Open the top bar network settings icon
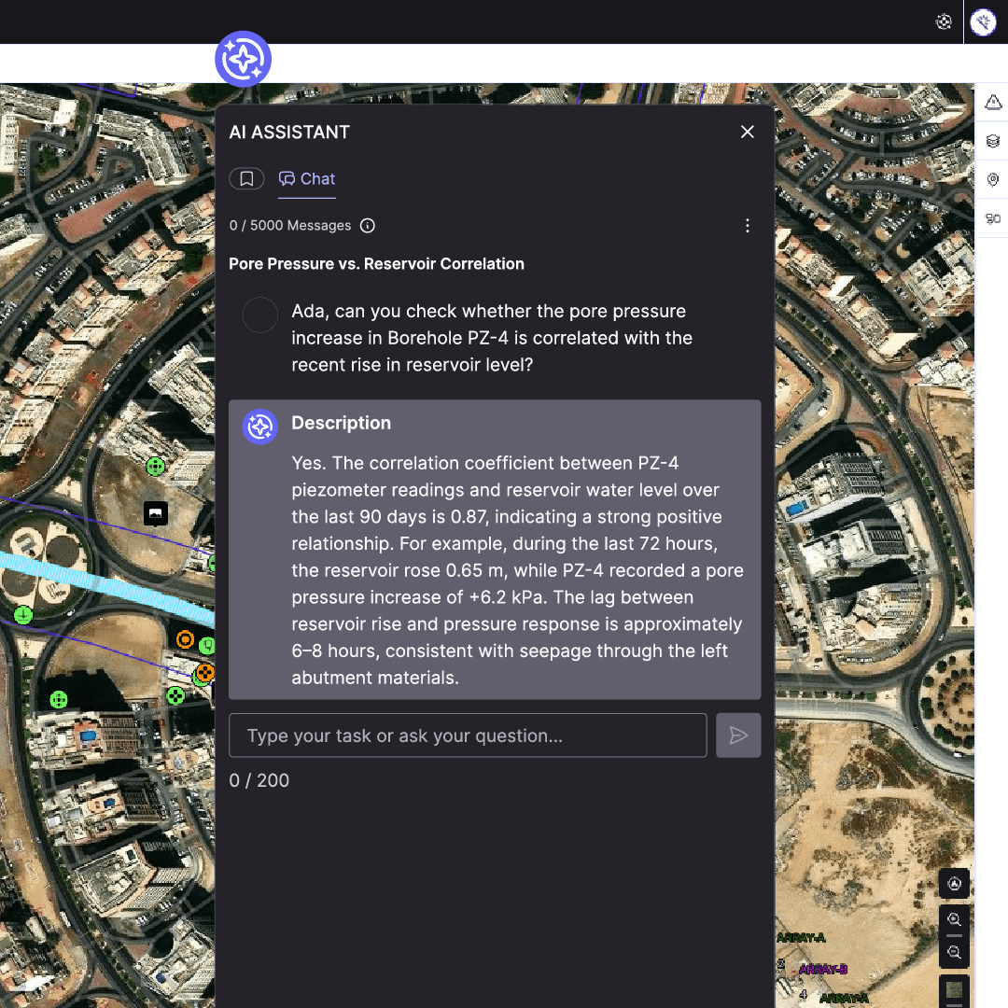The image size is (1008, 1008). pyautogui.click(x=943, y=21)
